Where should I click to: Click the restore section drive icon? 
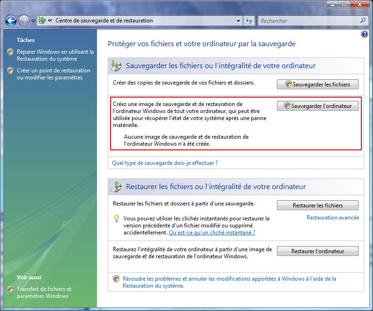pos(116,187)
